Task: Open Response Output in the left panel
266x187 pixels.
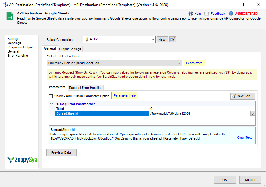Action: (x=20, y=47)
